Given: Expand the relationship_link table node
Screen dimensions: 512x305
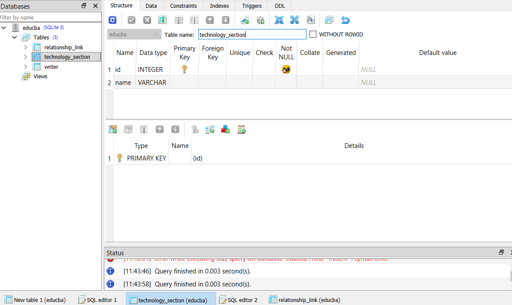Looking at the screenshot, I should pos(26,47).
